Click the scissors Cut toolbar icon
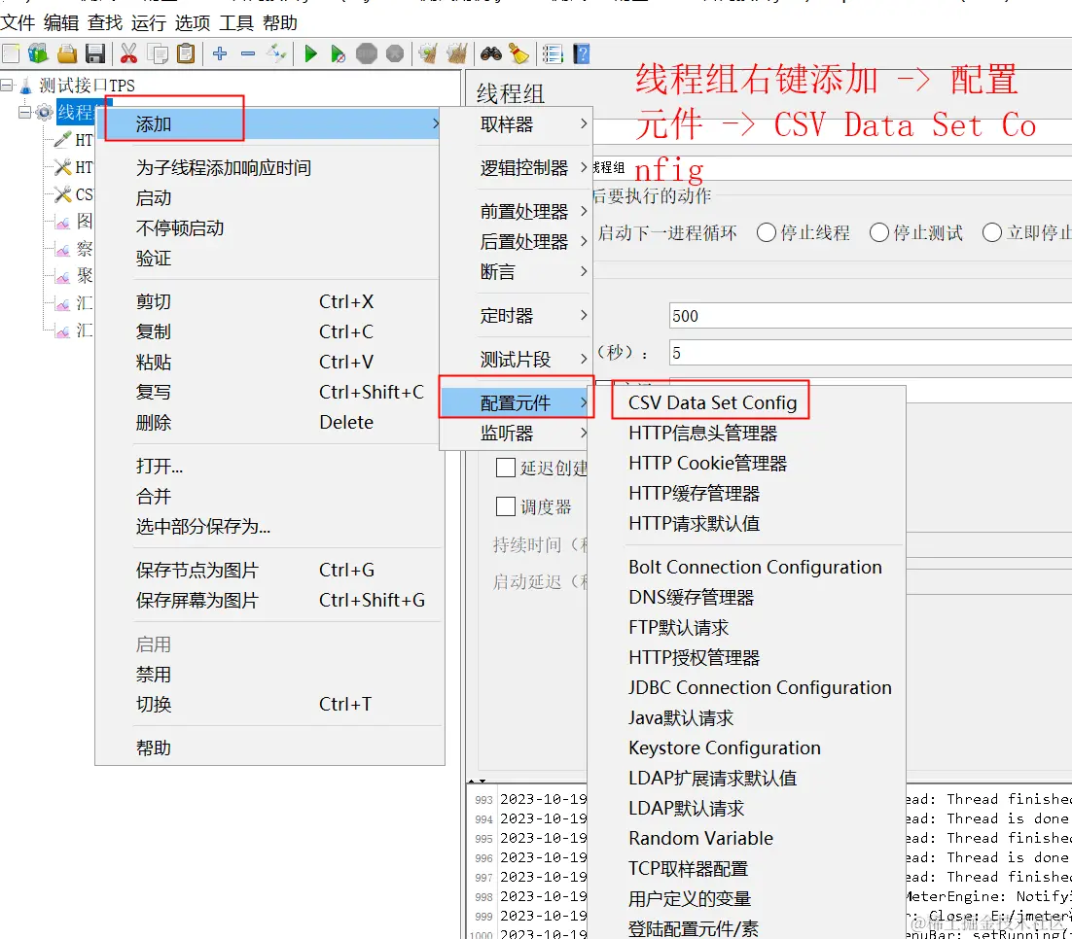1072x939 pixels. pyautogui.click(x=127, y=54)
